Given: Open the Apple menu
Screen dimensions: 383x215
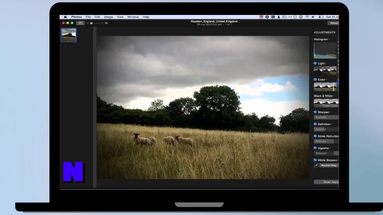Looking at the screenshot, I should pos(65,17).
